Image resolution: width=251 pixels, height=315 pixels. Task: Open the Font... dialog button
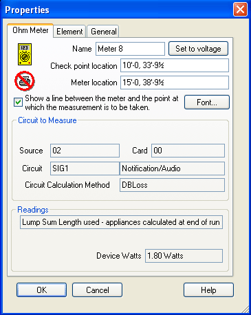(x=207, y=102)
